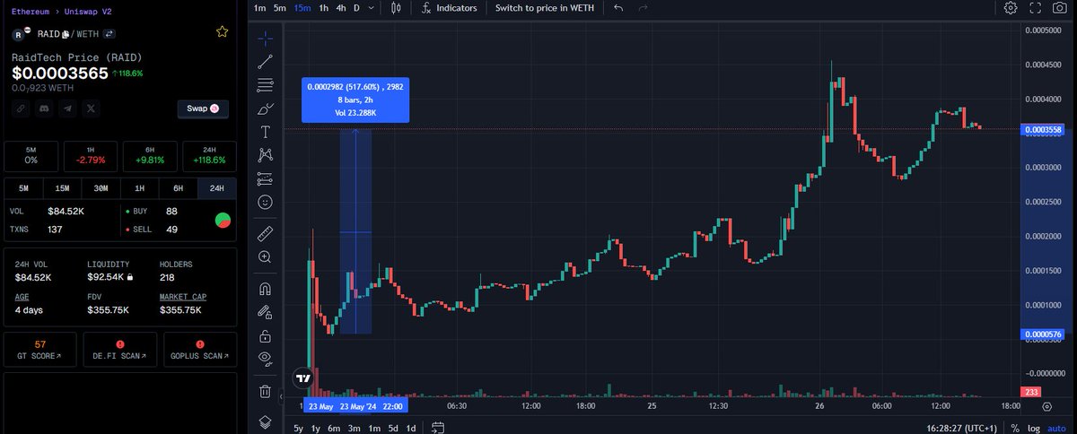Click the trash remove drawings icon

[x=265, y=391]
